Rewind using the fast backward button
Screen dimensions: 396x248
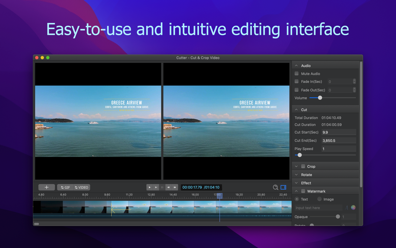(168, 187)
